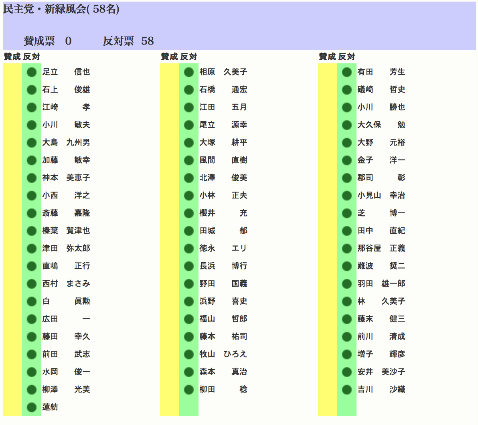
Task: Click the name 風間 直樹
Action: point(223,160)
